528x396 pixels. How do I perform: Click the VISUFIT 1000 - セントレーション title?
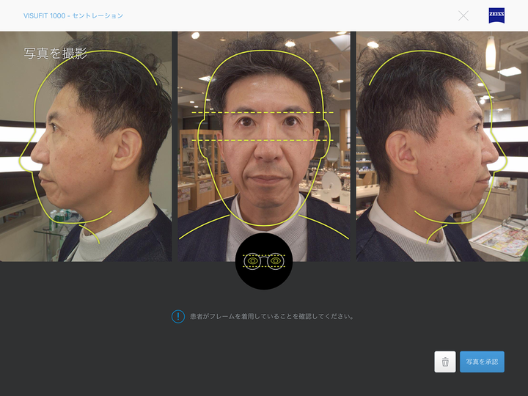tap(73, 15)
